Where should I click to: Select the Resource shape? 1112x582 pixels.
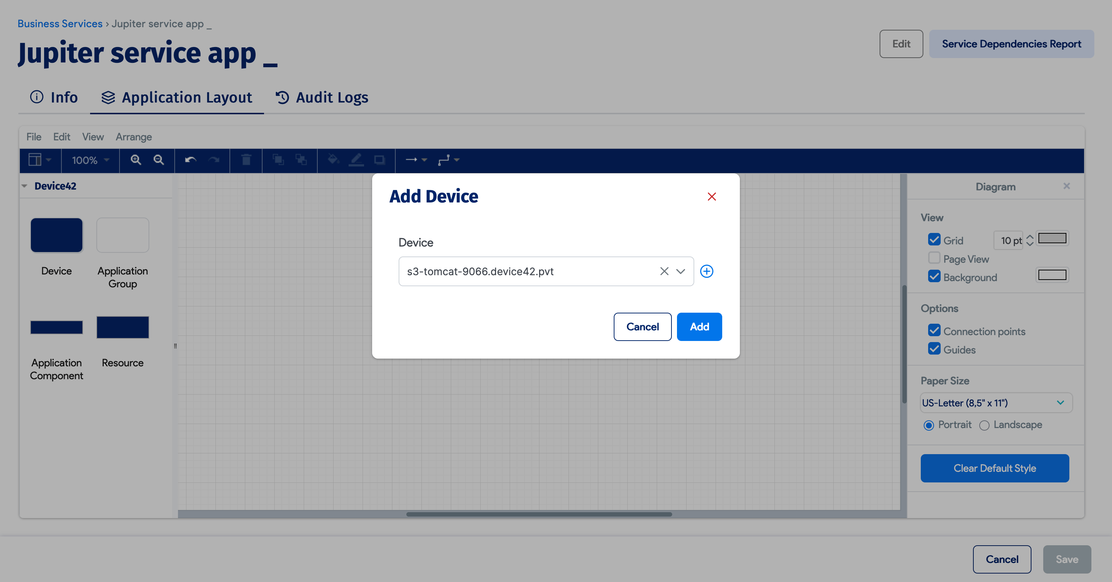[122, 327]
